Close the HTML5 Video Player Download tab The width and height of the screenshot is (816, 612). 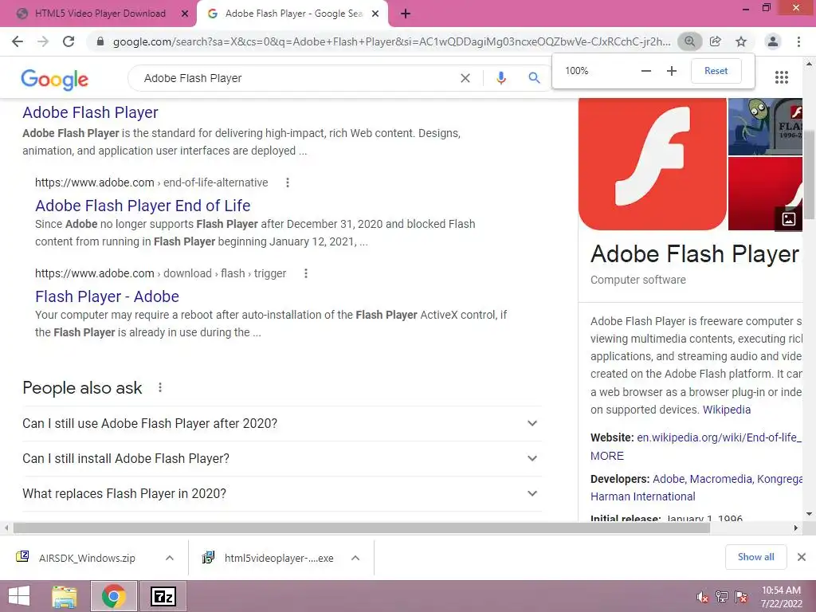(x=185, y=14)
